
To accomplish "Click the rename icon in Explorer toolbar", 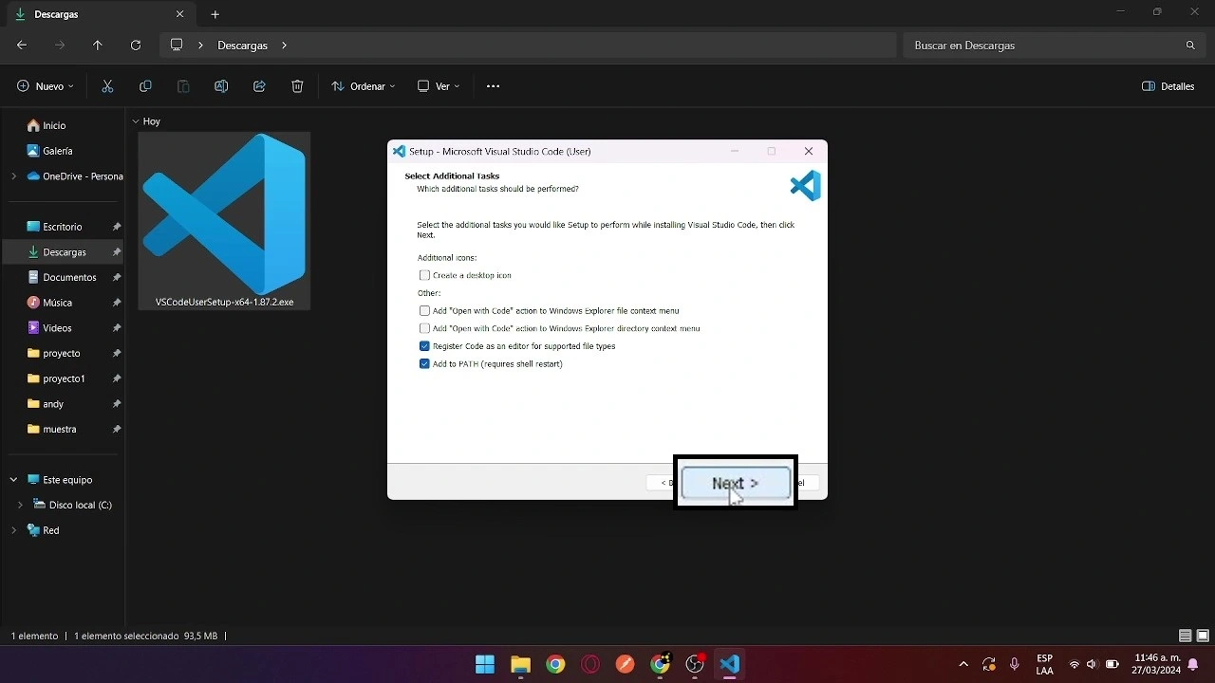I will (221, 86).
